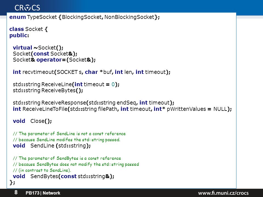Select comment 'The parameter of SendBytes is a const reference'
Screen dimensions: 263x197
pos(67,158)
